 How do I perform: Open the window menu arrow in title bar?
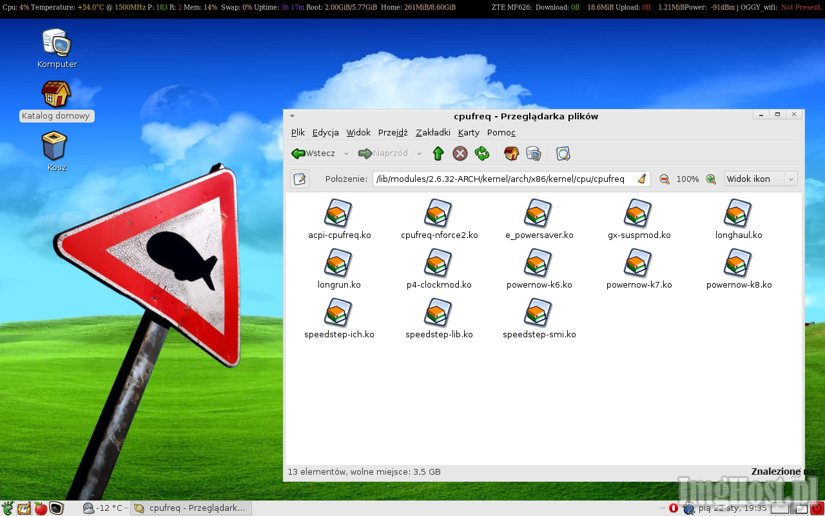tap(292, 116)
